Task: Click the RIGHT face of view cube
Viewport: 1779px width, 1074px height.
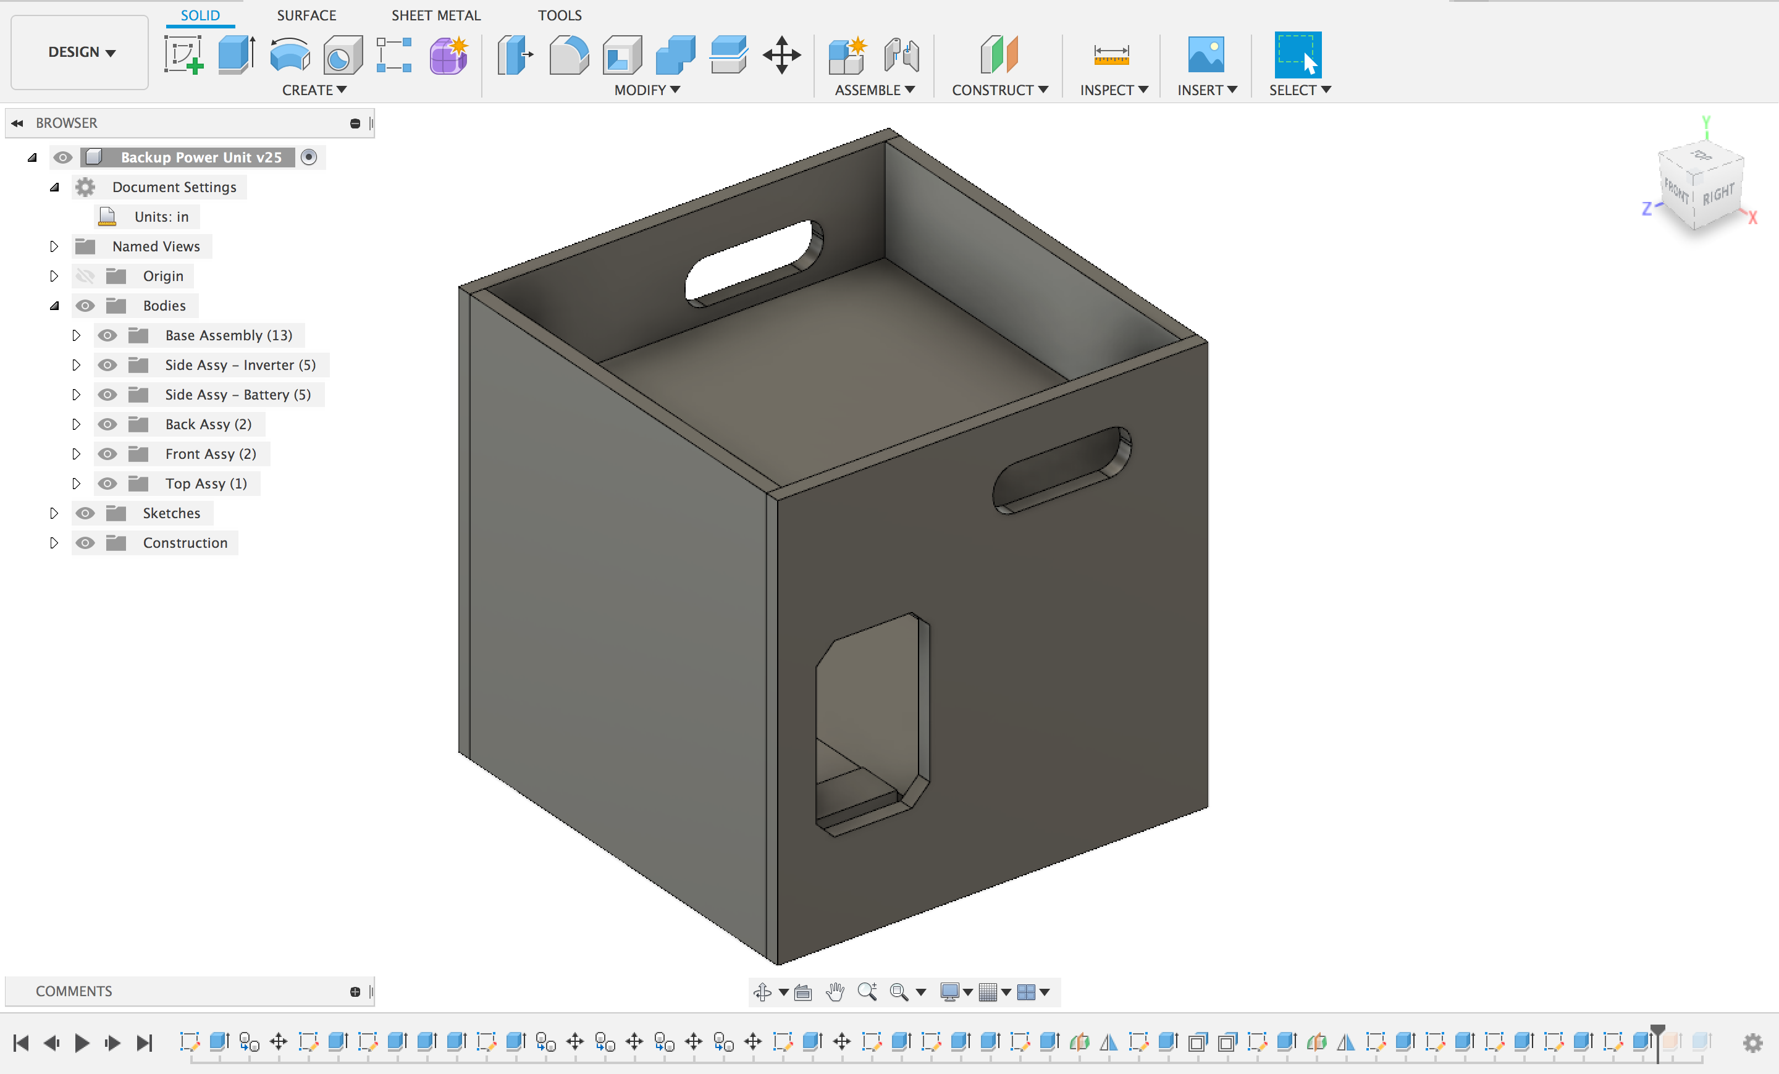Action: [1718, 194]
